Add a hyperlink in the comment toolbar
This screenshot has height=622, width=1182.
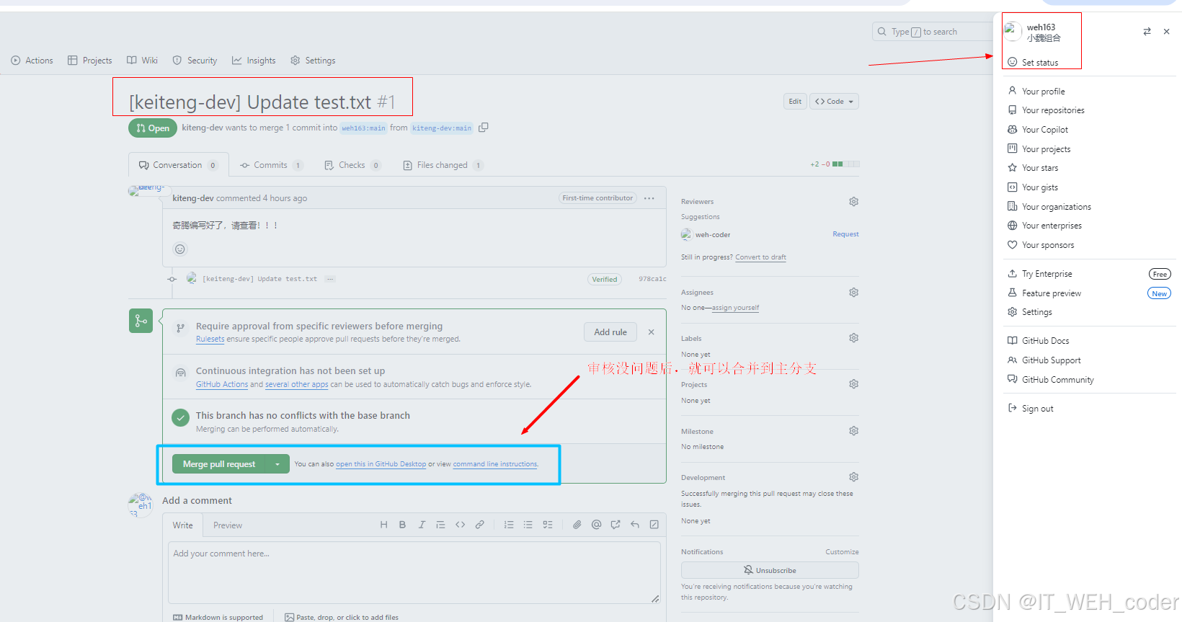point(479,525)
